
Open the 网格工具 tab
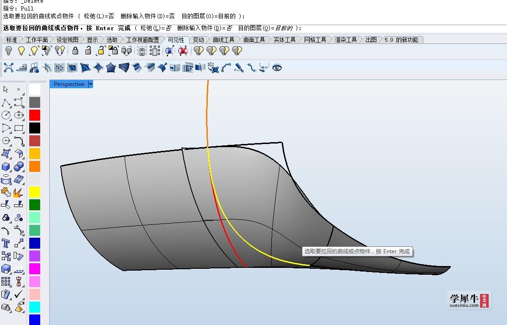315,40
